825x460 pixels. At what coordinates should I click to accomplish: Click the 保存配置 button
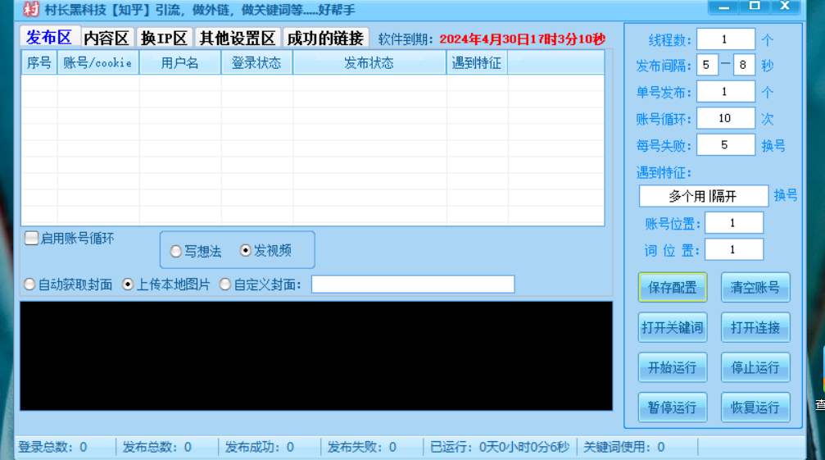673,287
